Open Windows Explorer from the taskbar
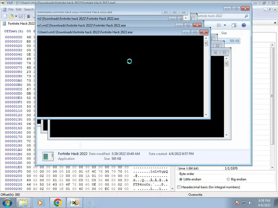This screenshot has height=208, width=278. point(23,203)
